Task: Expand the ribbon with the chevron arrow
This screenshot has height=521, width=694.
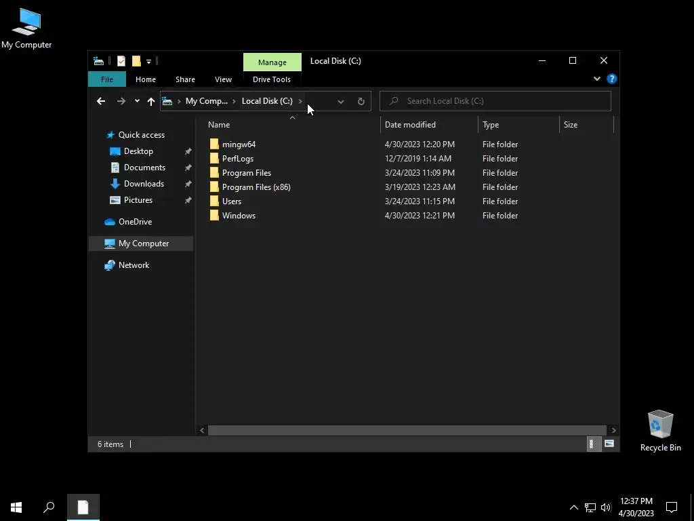Action: [x=597, y=79]
